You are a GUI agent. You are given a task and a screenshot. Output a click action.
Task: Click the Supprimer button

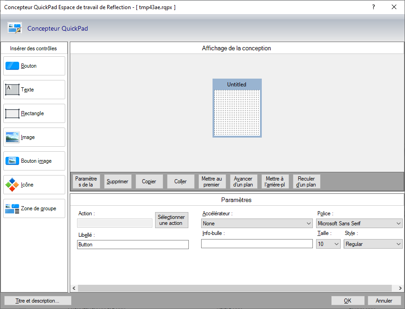(x=118, y=181)
